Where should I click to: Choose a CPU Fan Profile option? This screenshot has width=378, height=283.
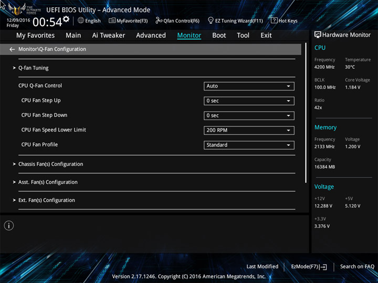pyautogui.click(x=249, y=145)
